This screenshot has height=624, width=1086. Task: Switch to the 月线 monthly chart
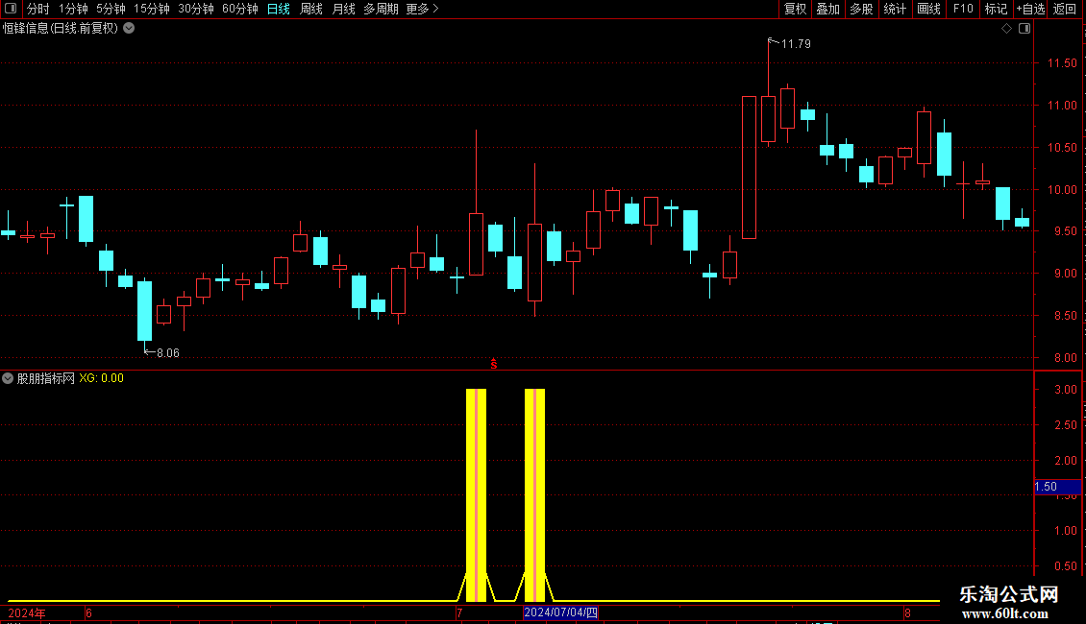pyautogui.click(x=343, y=9)
